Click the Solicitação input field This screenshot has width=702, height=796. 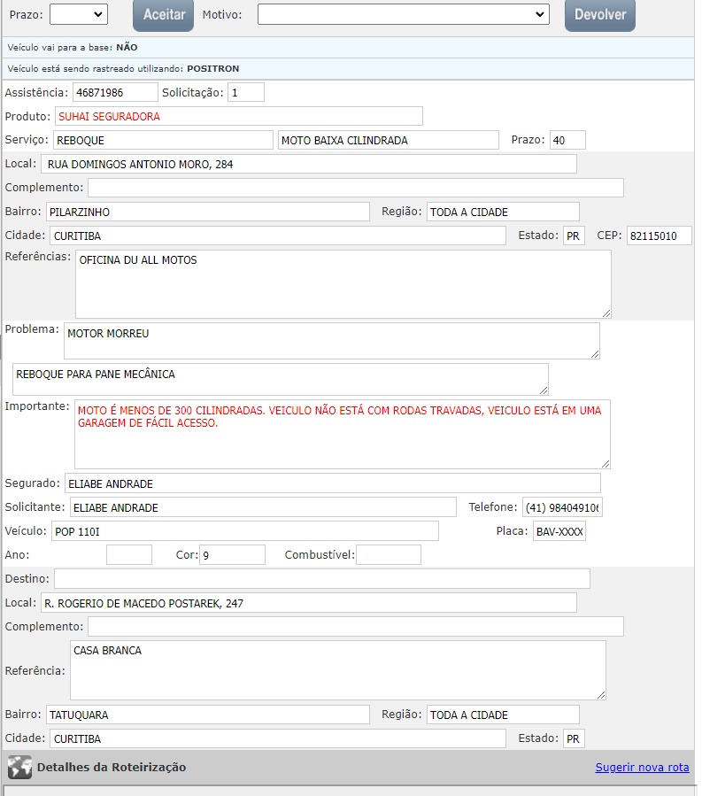pos(245,92)
